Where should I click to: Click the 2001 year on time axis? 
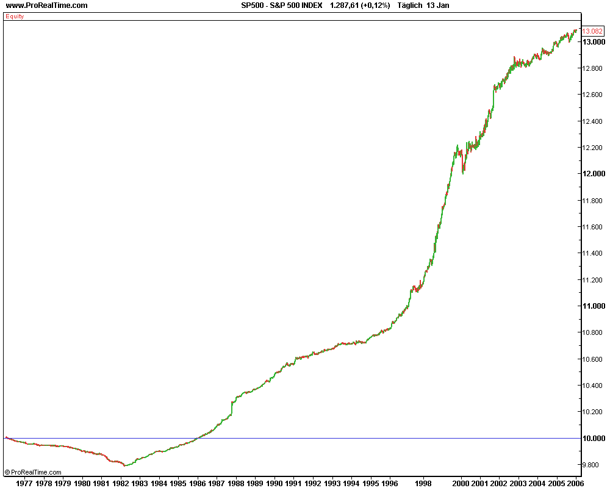pyautogui.click(x=479, y=484)
